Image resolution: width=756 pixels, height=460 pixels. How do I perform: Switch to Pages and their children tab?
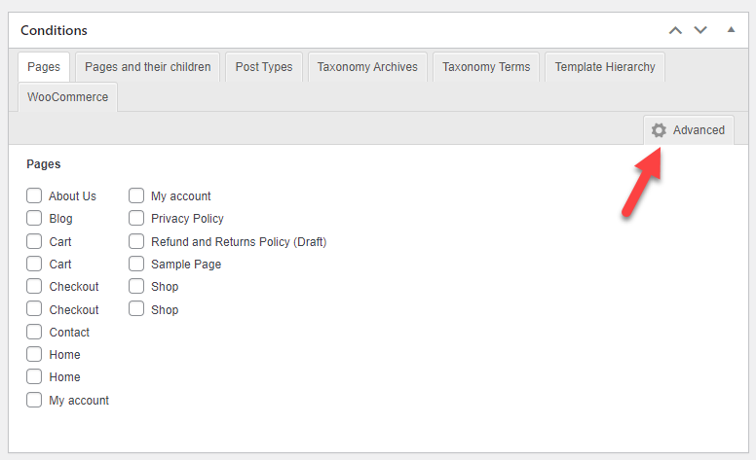point(147,67)
